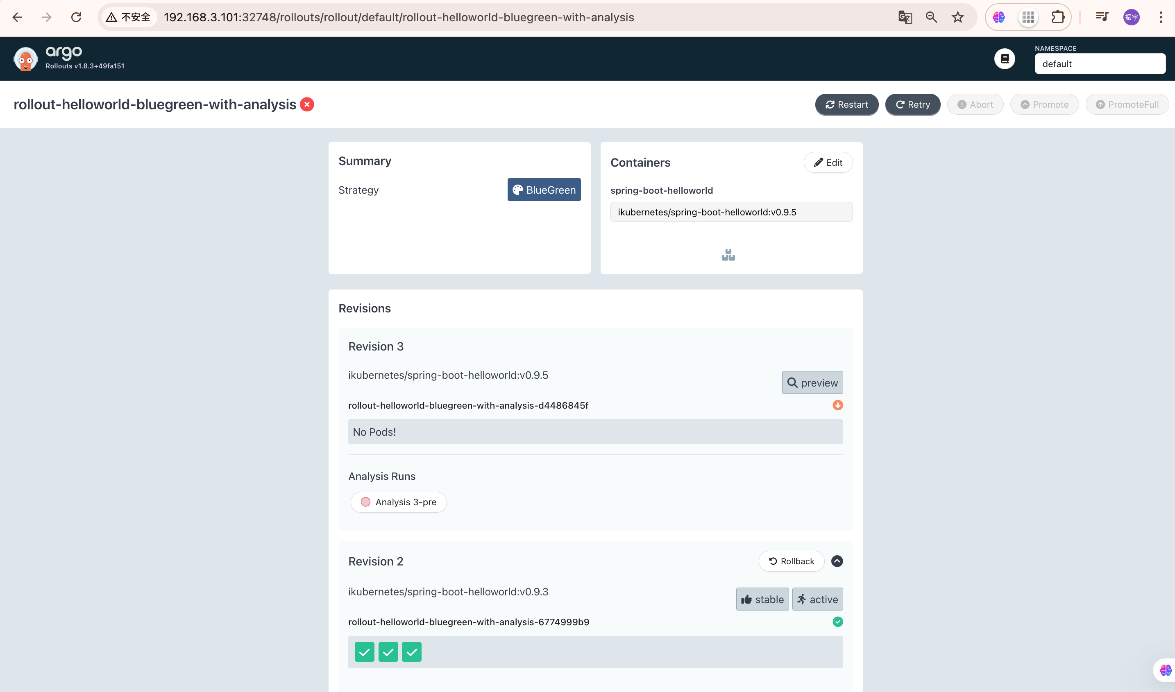
Task: Click the second green pod checkmark
Action: coord(388,652)
